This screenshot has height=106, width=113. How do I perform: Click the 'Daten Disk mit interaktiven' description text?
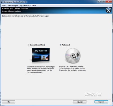pos(41,70)
